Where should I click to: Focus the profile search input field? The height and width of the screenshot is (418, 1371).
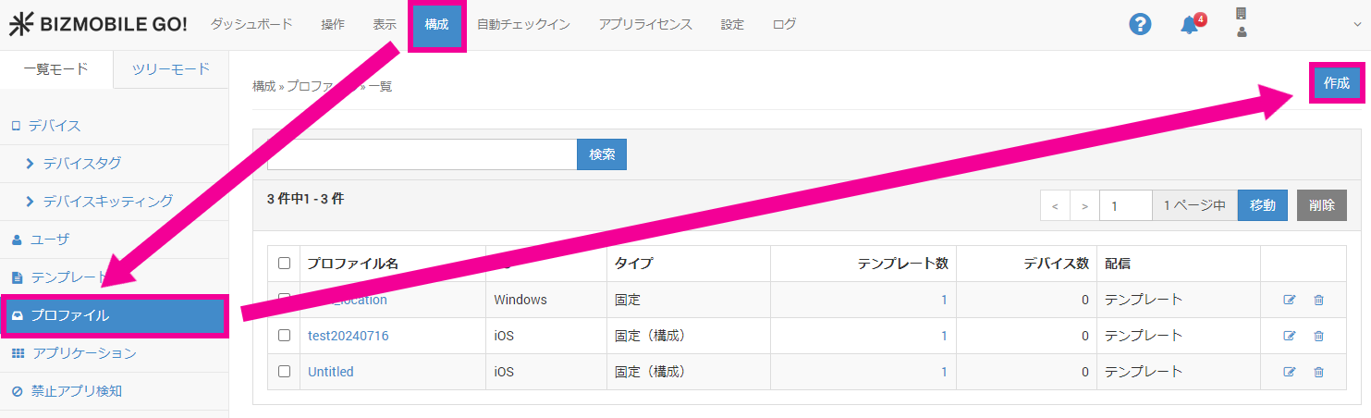422,154
